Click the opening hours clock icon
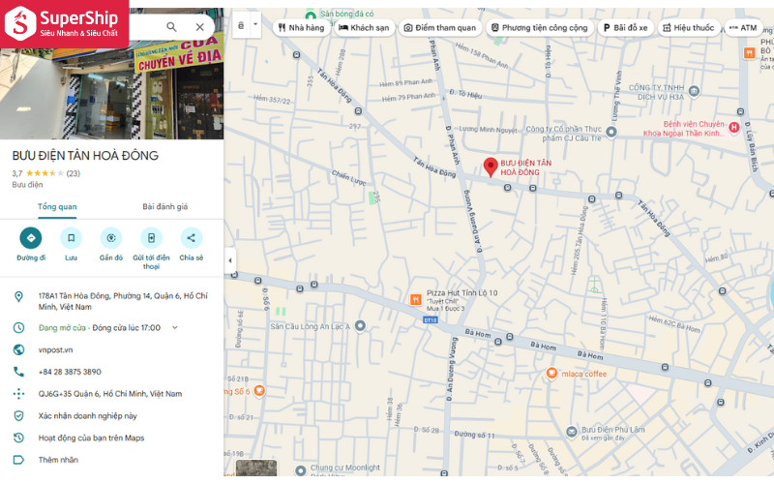Image resolution: width=774 pixels, height=484 pixels. pyautogui.click(x=18, y=327)
